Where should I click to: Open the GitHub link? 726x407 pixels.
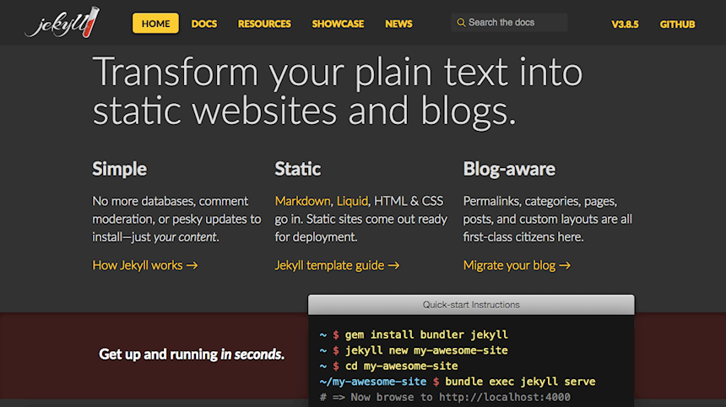click(x=677, y=24)
